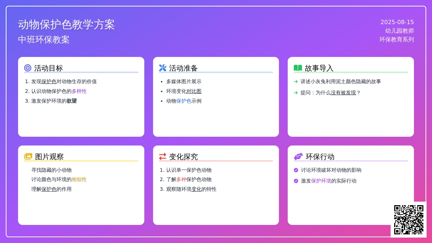
Task: Click the underlined word 变化 in 观察随环境变化
Action: (197, 189)
